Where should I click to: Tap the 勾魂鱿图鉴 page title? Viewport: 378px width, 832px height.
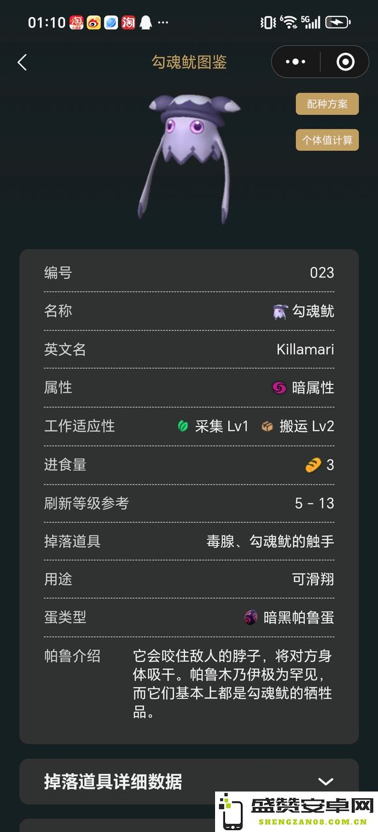[189, 62]
